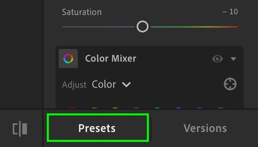Activate the target adjustment tool icon
The image size is (258, 147).
[230, 84]
